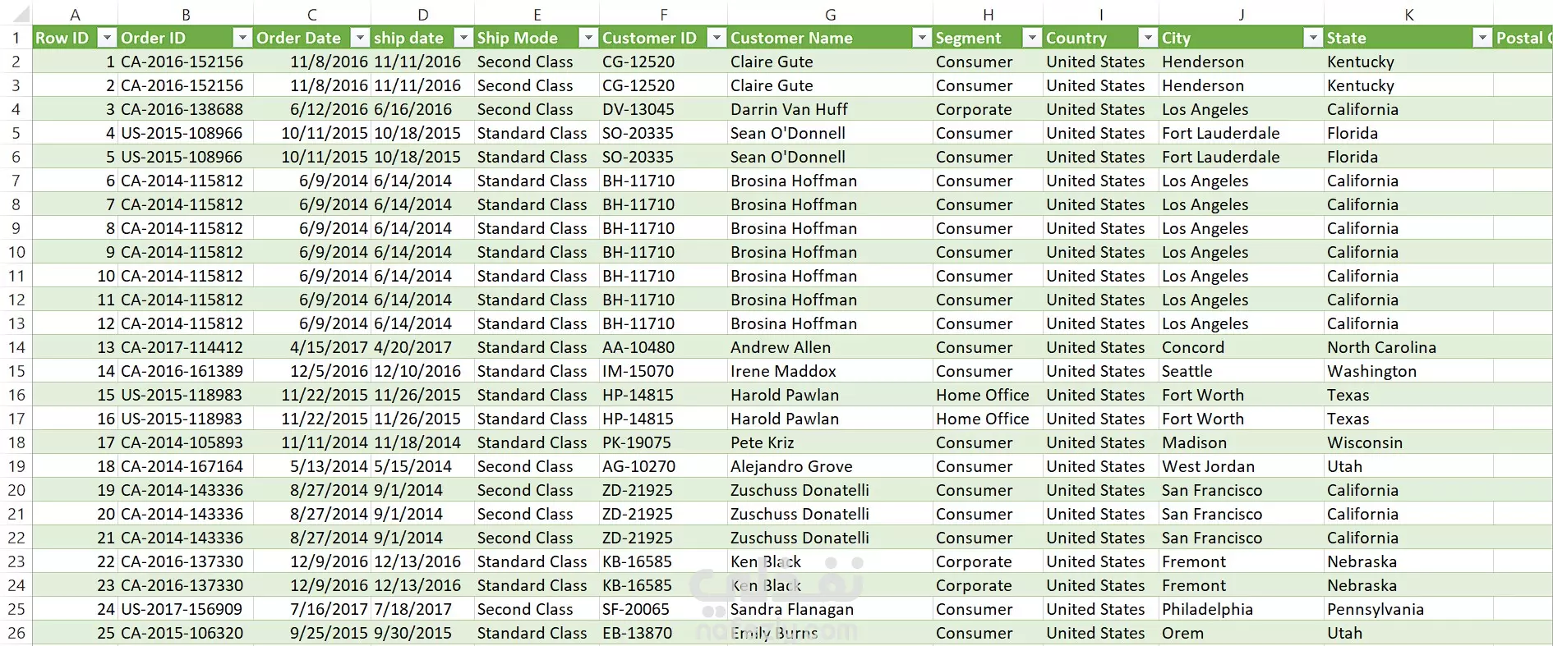Open the Customer Name filter dropdown
The image size is (1553, 646).
point(923,38)
